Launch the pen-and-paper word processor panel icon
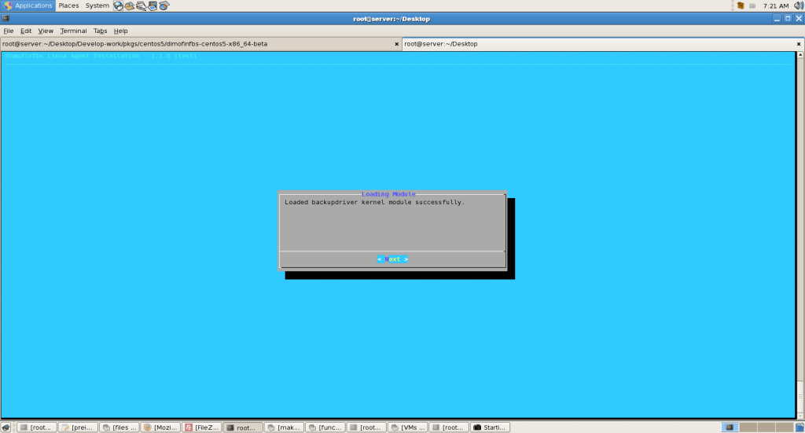The height and width of the screenshot is (433, 805). 142,6
